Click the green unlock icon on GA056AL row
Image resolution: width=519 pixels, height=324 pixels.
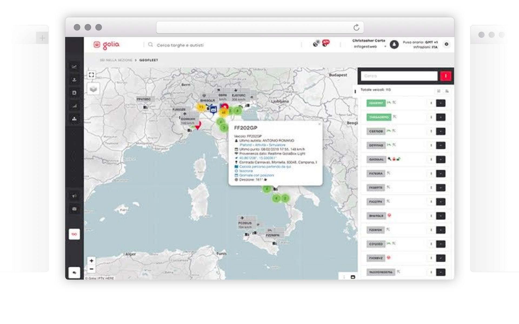coord(399,159)
